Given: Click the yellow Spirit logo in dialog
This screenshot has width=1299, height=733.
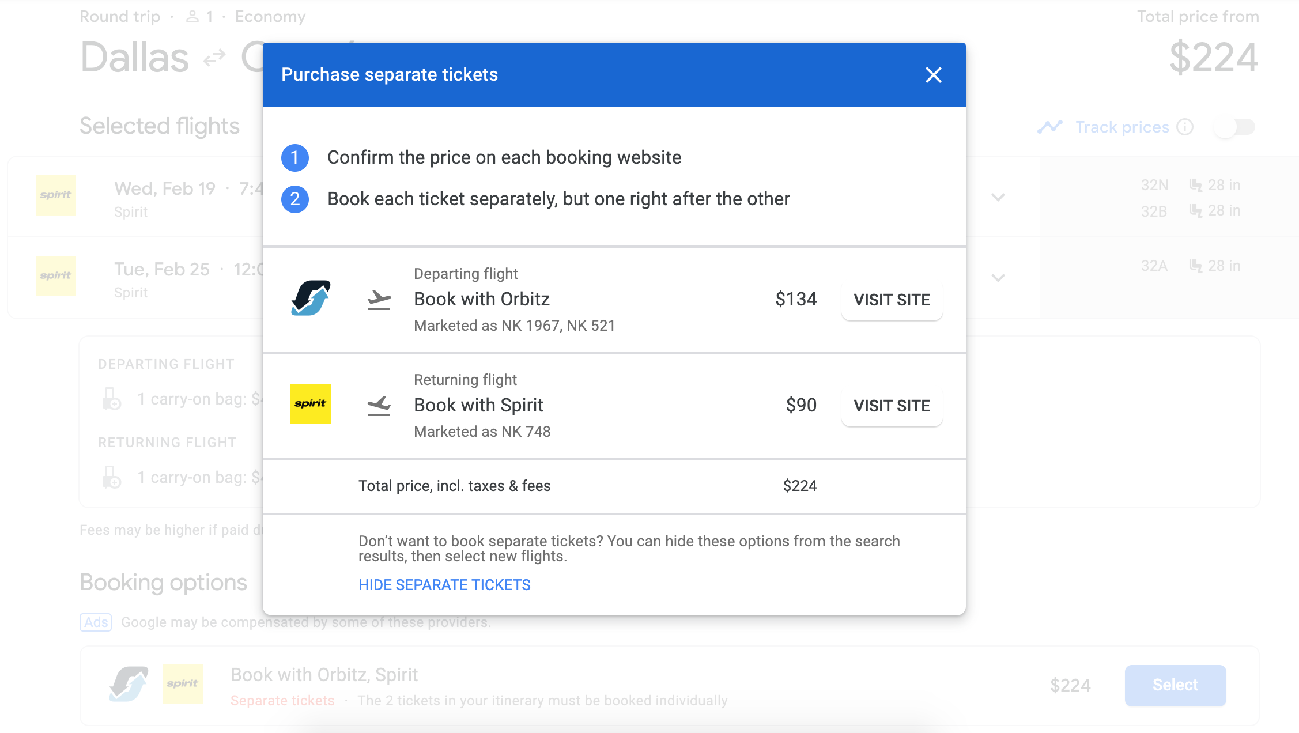Looking at the screenshot, I should point(311,404).
